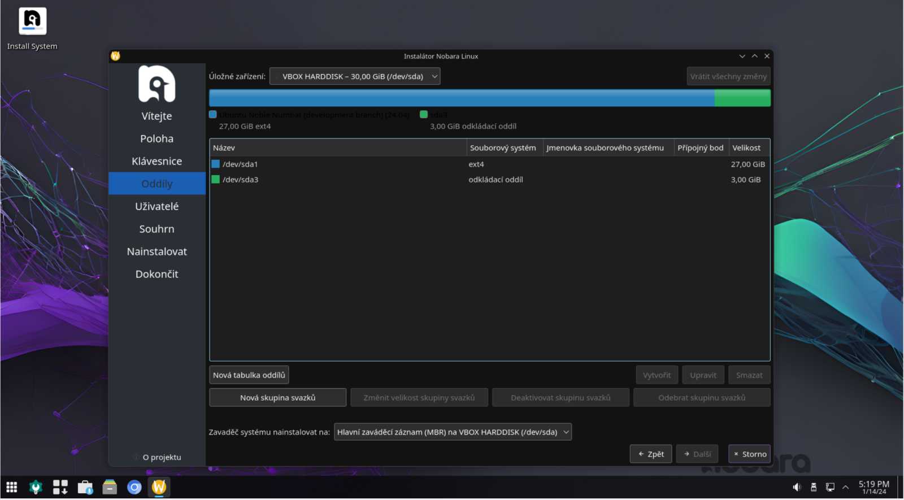Viewport: 904px width, 500px height.
Task: Click the Smazat button
Action: click(x=749, y=375)
